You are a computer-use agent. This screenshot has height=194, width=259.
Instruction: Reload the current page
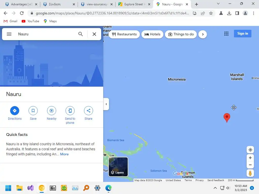[22, 13]
